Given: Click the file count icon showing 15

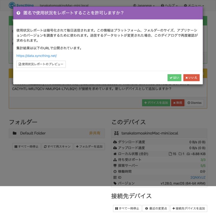Looking at the screenshot, I should [x=170, y=154].
